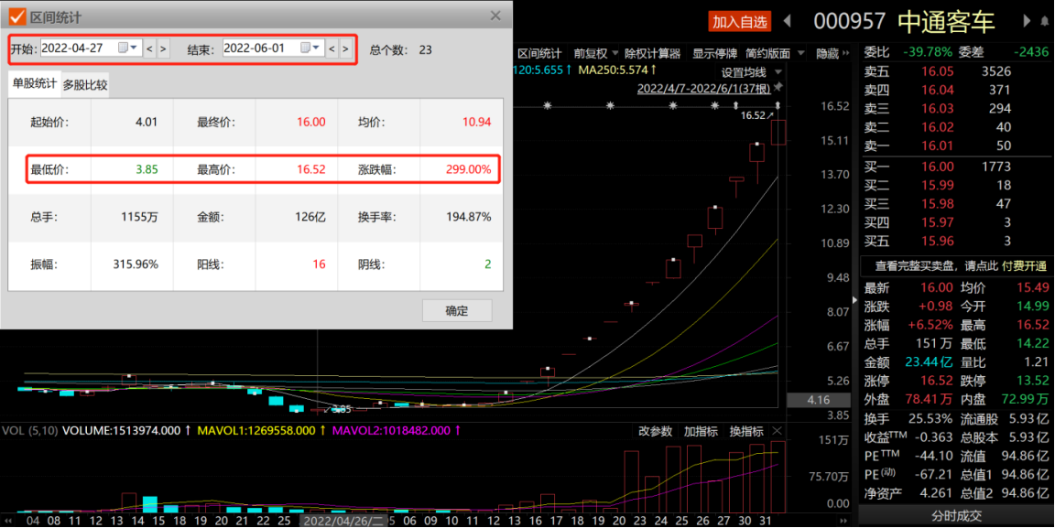Switch to the 多股比较 tab
This screenshot has width=1055, height=528.
click(85, 85)
